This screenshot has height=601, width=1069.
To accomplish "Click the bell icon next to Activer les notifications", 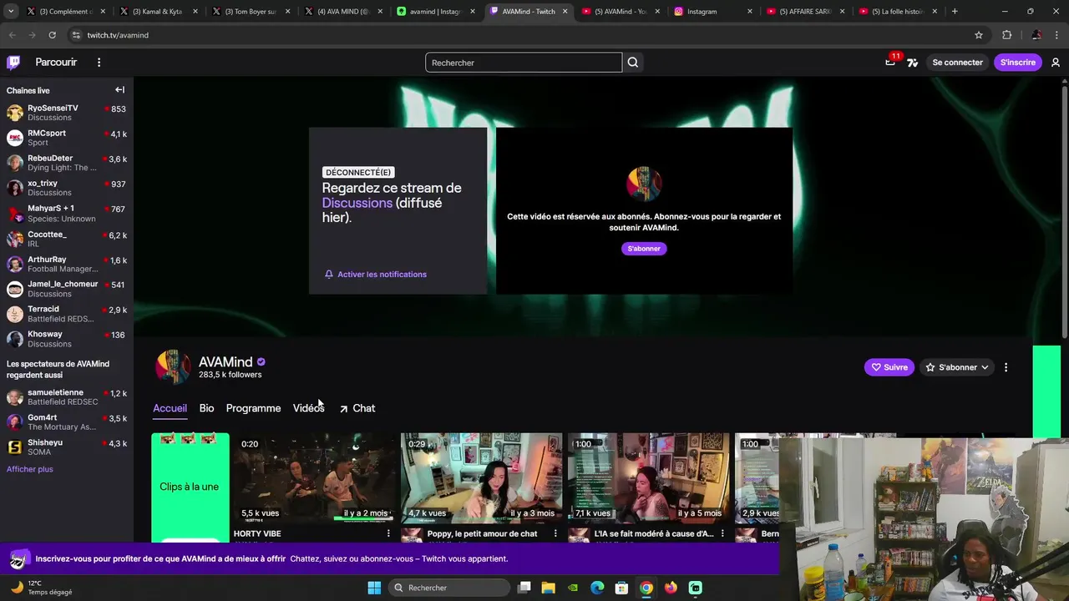I will pyautogui.click(x=329, y=274).
